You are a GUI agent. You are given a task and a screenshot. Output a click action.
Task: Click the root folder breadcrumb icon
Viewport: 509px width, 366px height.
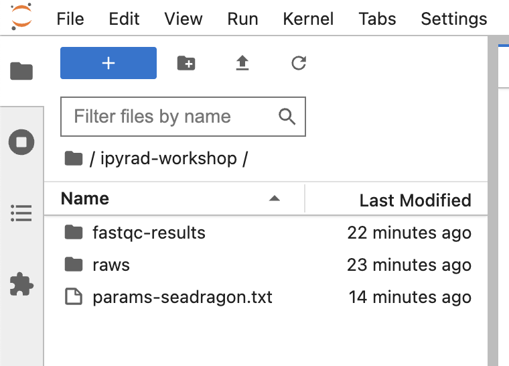(x=73, y=159)
